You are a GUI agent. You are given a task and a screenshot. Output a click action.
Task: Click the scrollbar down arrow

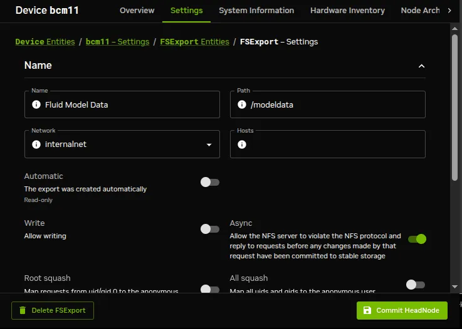coord(454,286)
